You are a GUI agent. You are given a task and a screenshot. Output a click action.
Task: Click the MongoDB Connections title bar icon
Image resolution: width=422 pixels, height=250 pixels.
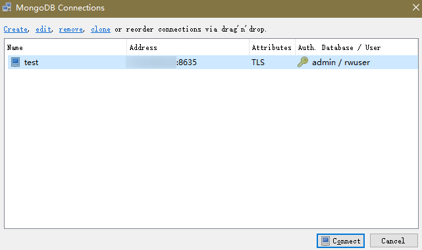pyautogui.click(x=7, y=7)
